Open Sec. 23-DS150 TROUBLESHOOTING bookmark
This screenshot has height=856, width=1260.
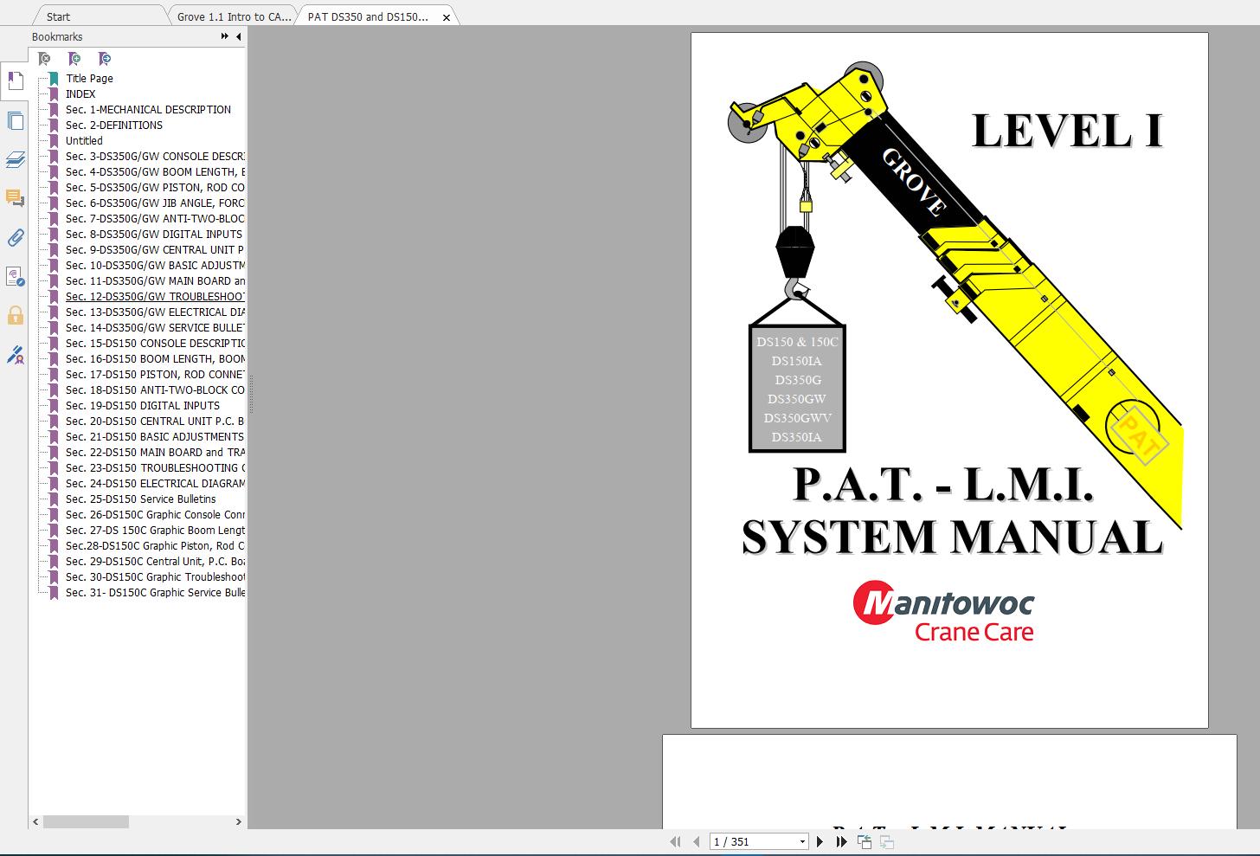point(155,467)
